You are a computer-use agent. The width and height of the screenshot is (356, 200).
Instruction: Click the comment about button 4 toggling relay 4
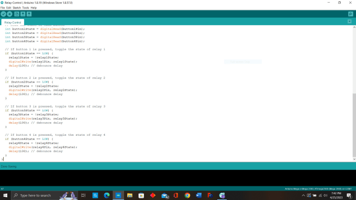[x=55, y=135]
